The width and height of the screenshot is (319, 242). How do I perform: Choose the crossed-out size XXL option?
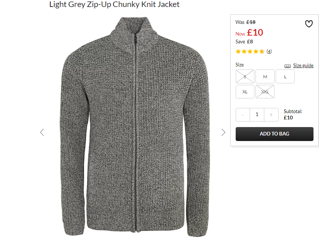(x=265, y=92)
